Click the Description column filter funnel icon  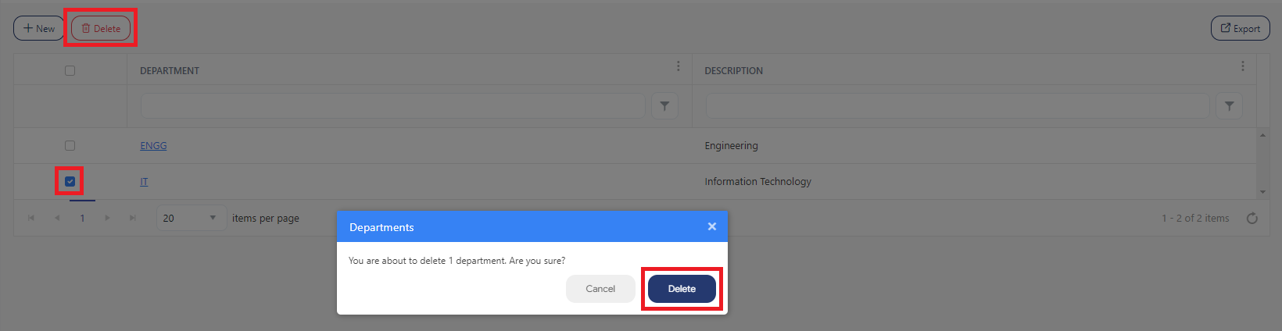[1229, 106]
